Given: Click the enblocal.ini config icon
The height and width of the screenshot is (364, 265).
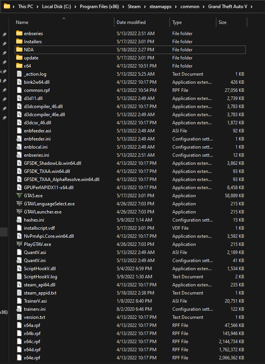Looking at the screenshot, I should (x=19, y=147).
